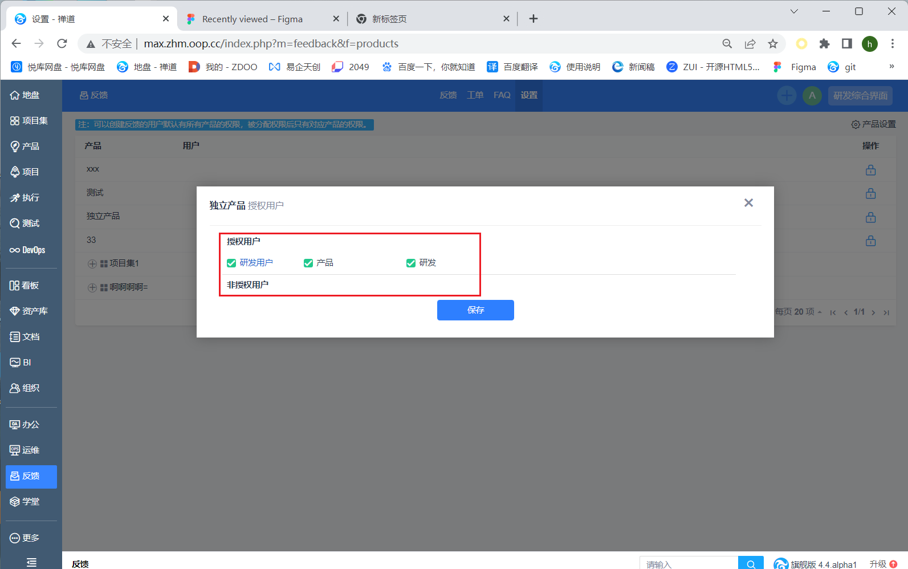Open a new browser tab
This screenshot has width=908, height=569.
[534, 19]
